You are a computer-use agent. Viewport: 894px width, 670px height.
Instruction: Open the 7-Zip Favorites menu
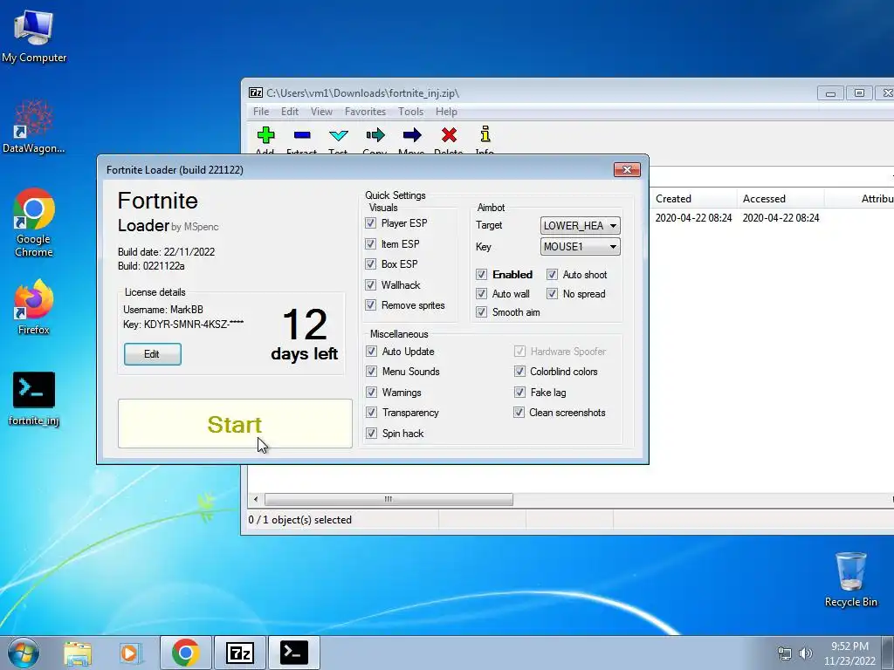[x=366, y=112]
